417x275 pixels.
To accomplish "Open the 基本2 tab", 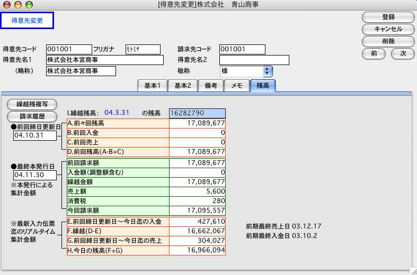I will tap(183, 86).
